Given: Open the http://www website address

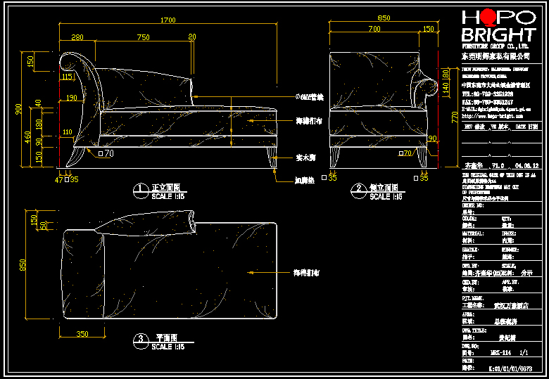Looking at the screenshot, I should (x=492, y=116).
